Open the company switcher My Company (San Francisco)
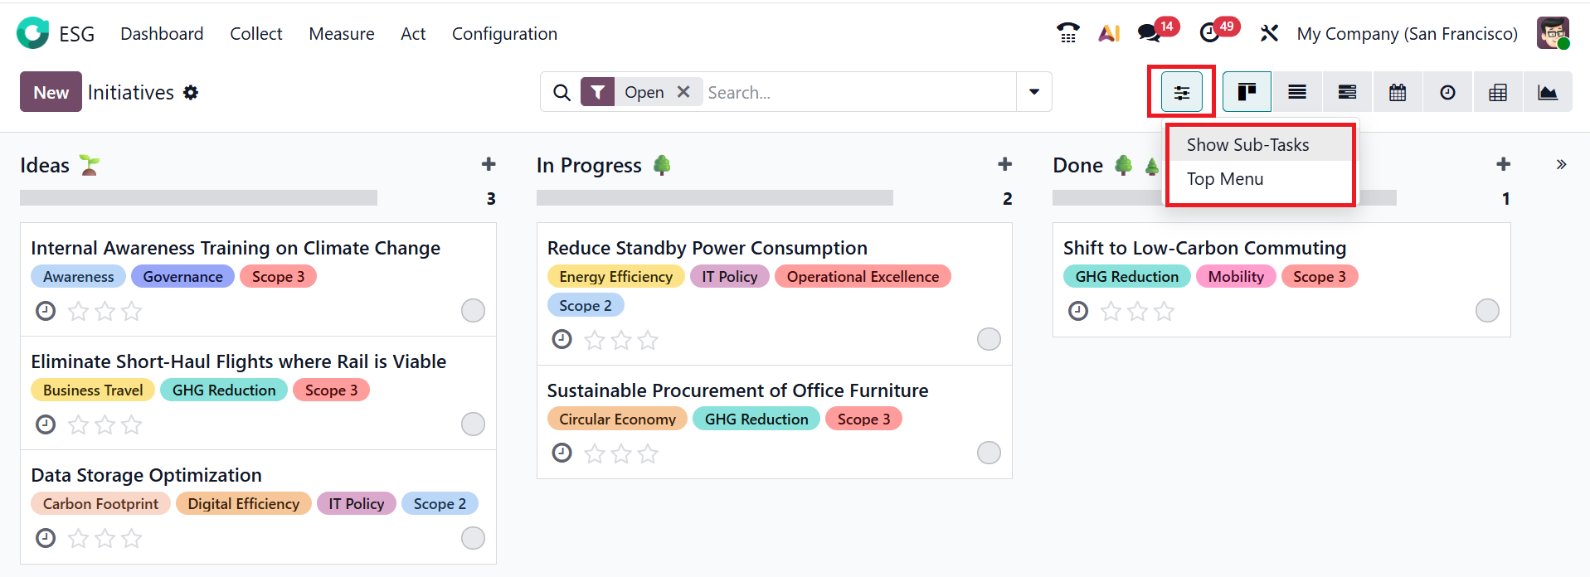The image size is (1590, 577). click(x=1407, y=34)
